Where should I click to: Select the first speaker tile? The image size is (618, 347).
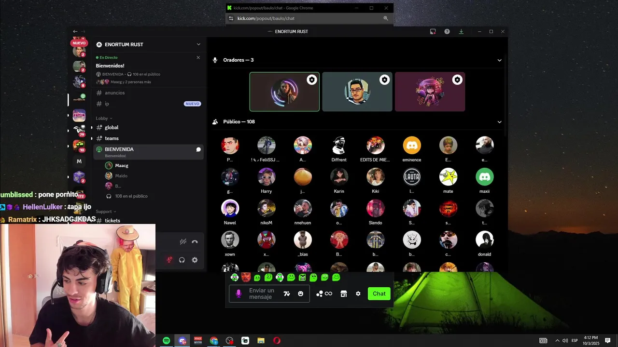pyautogui.click(x=284, y=92)
